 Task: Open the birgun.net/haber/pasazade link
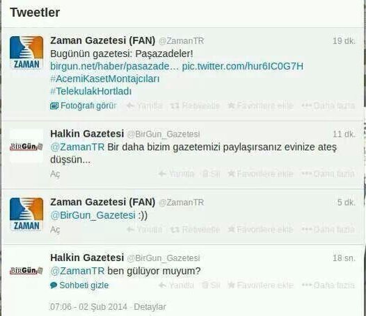pos(114,66)
